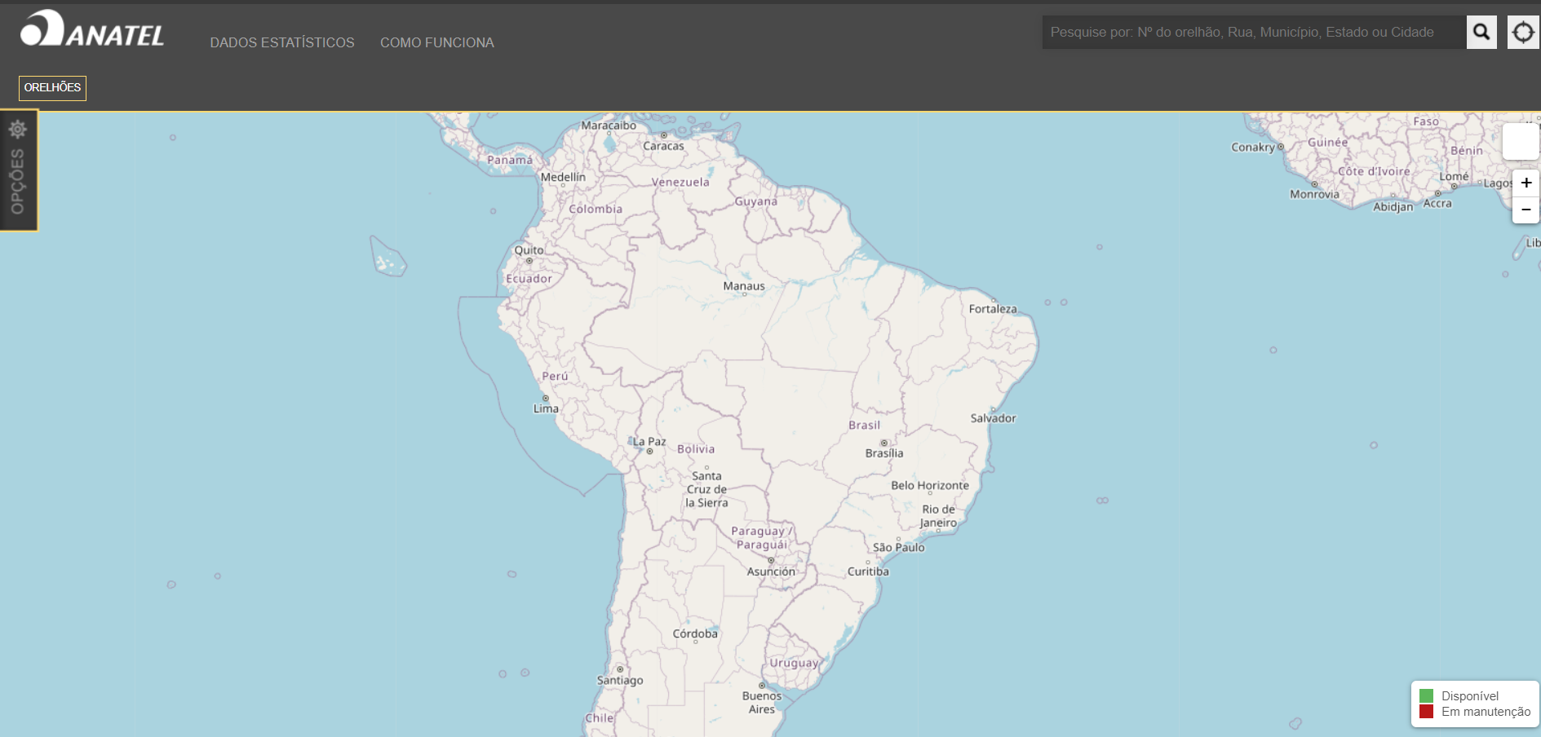Click the Anatel logo

(x=92, y=30)
